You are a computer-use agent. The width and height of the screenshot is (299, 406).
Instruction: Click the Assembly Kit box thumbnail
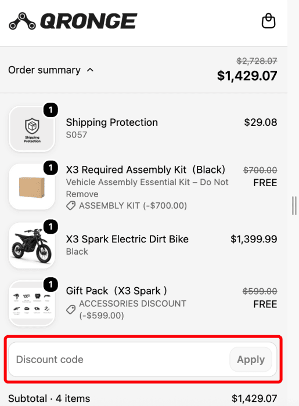[32, 187]
